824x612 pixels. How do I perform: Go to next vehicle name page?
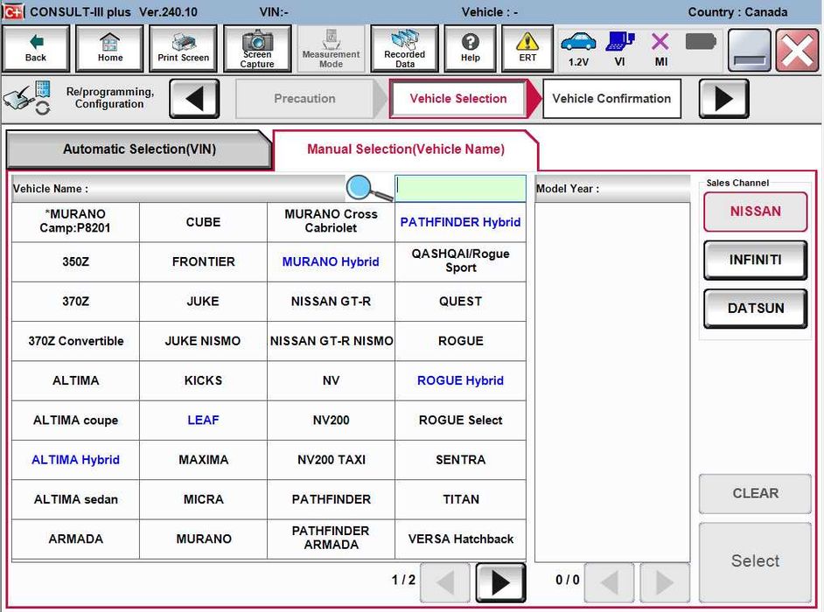tap(500, 582)
